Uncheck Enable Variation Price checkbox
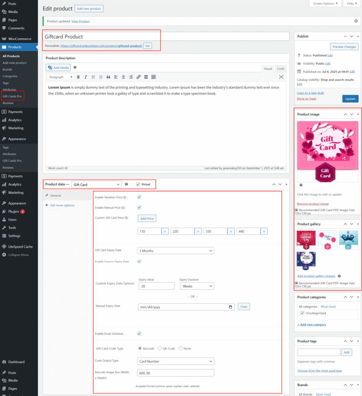 [139, 197]
